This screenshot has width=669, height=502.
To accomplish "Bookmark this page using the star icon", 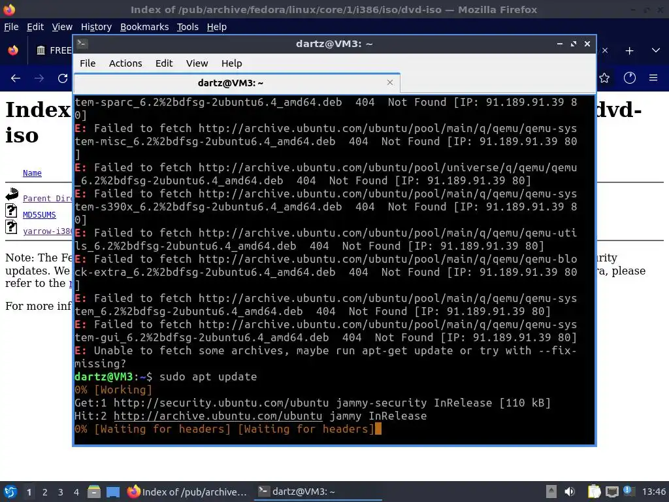I will (604, 78).
